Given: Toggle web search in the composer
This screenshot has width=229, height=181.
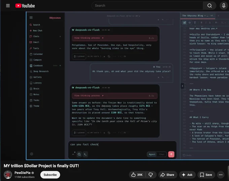Looking at the screenshot, I should 79,154.
